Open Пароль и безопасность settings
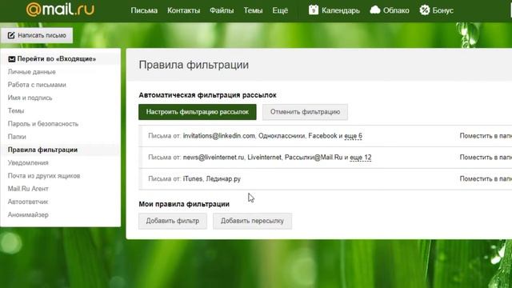Viewport: 512px width, 288px height. (43, 124)
